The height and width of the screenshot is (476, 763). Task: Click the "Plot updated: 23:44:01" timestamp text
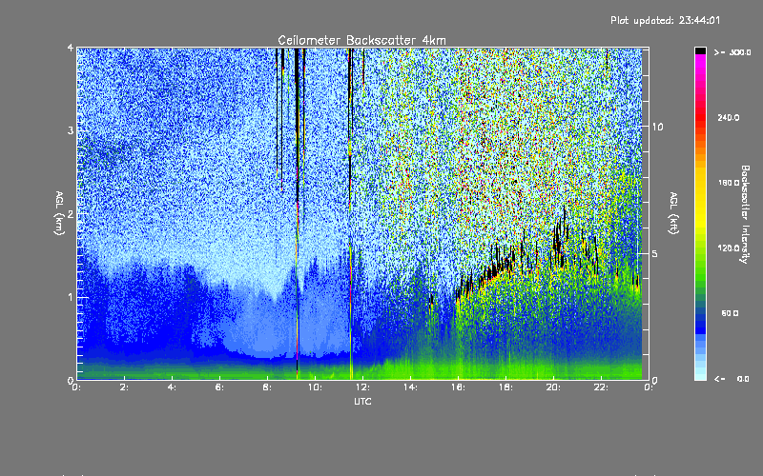665,20
